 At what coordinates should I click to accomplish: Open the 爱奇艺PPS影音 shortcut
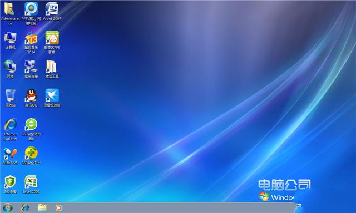coord(52,38)
